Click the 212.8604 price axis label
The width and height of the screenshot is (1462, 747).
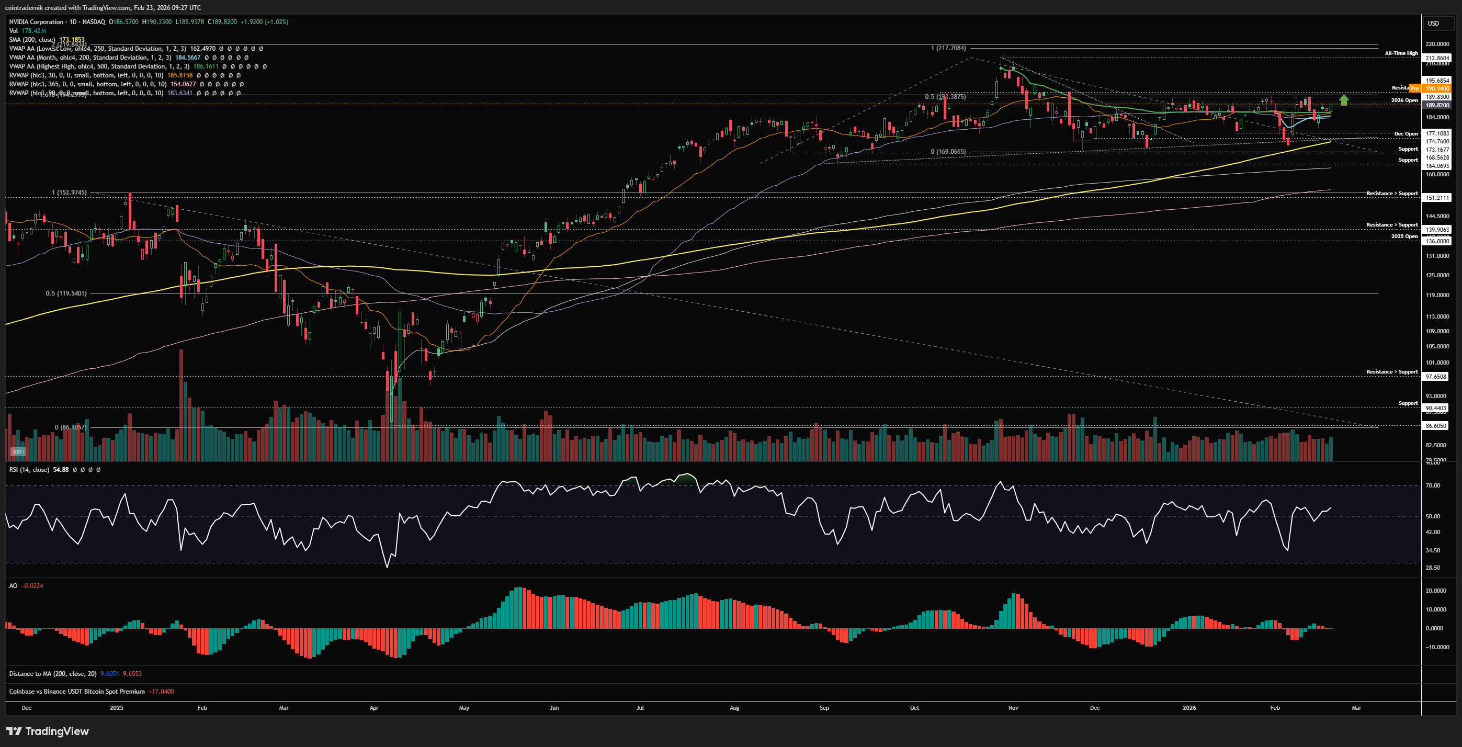pos(1437,58)
